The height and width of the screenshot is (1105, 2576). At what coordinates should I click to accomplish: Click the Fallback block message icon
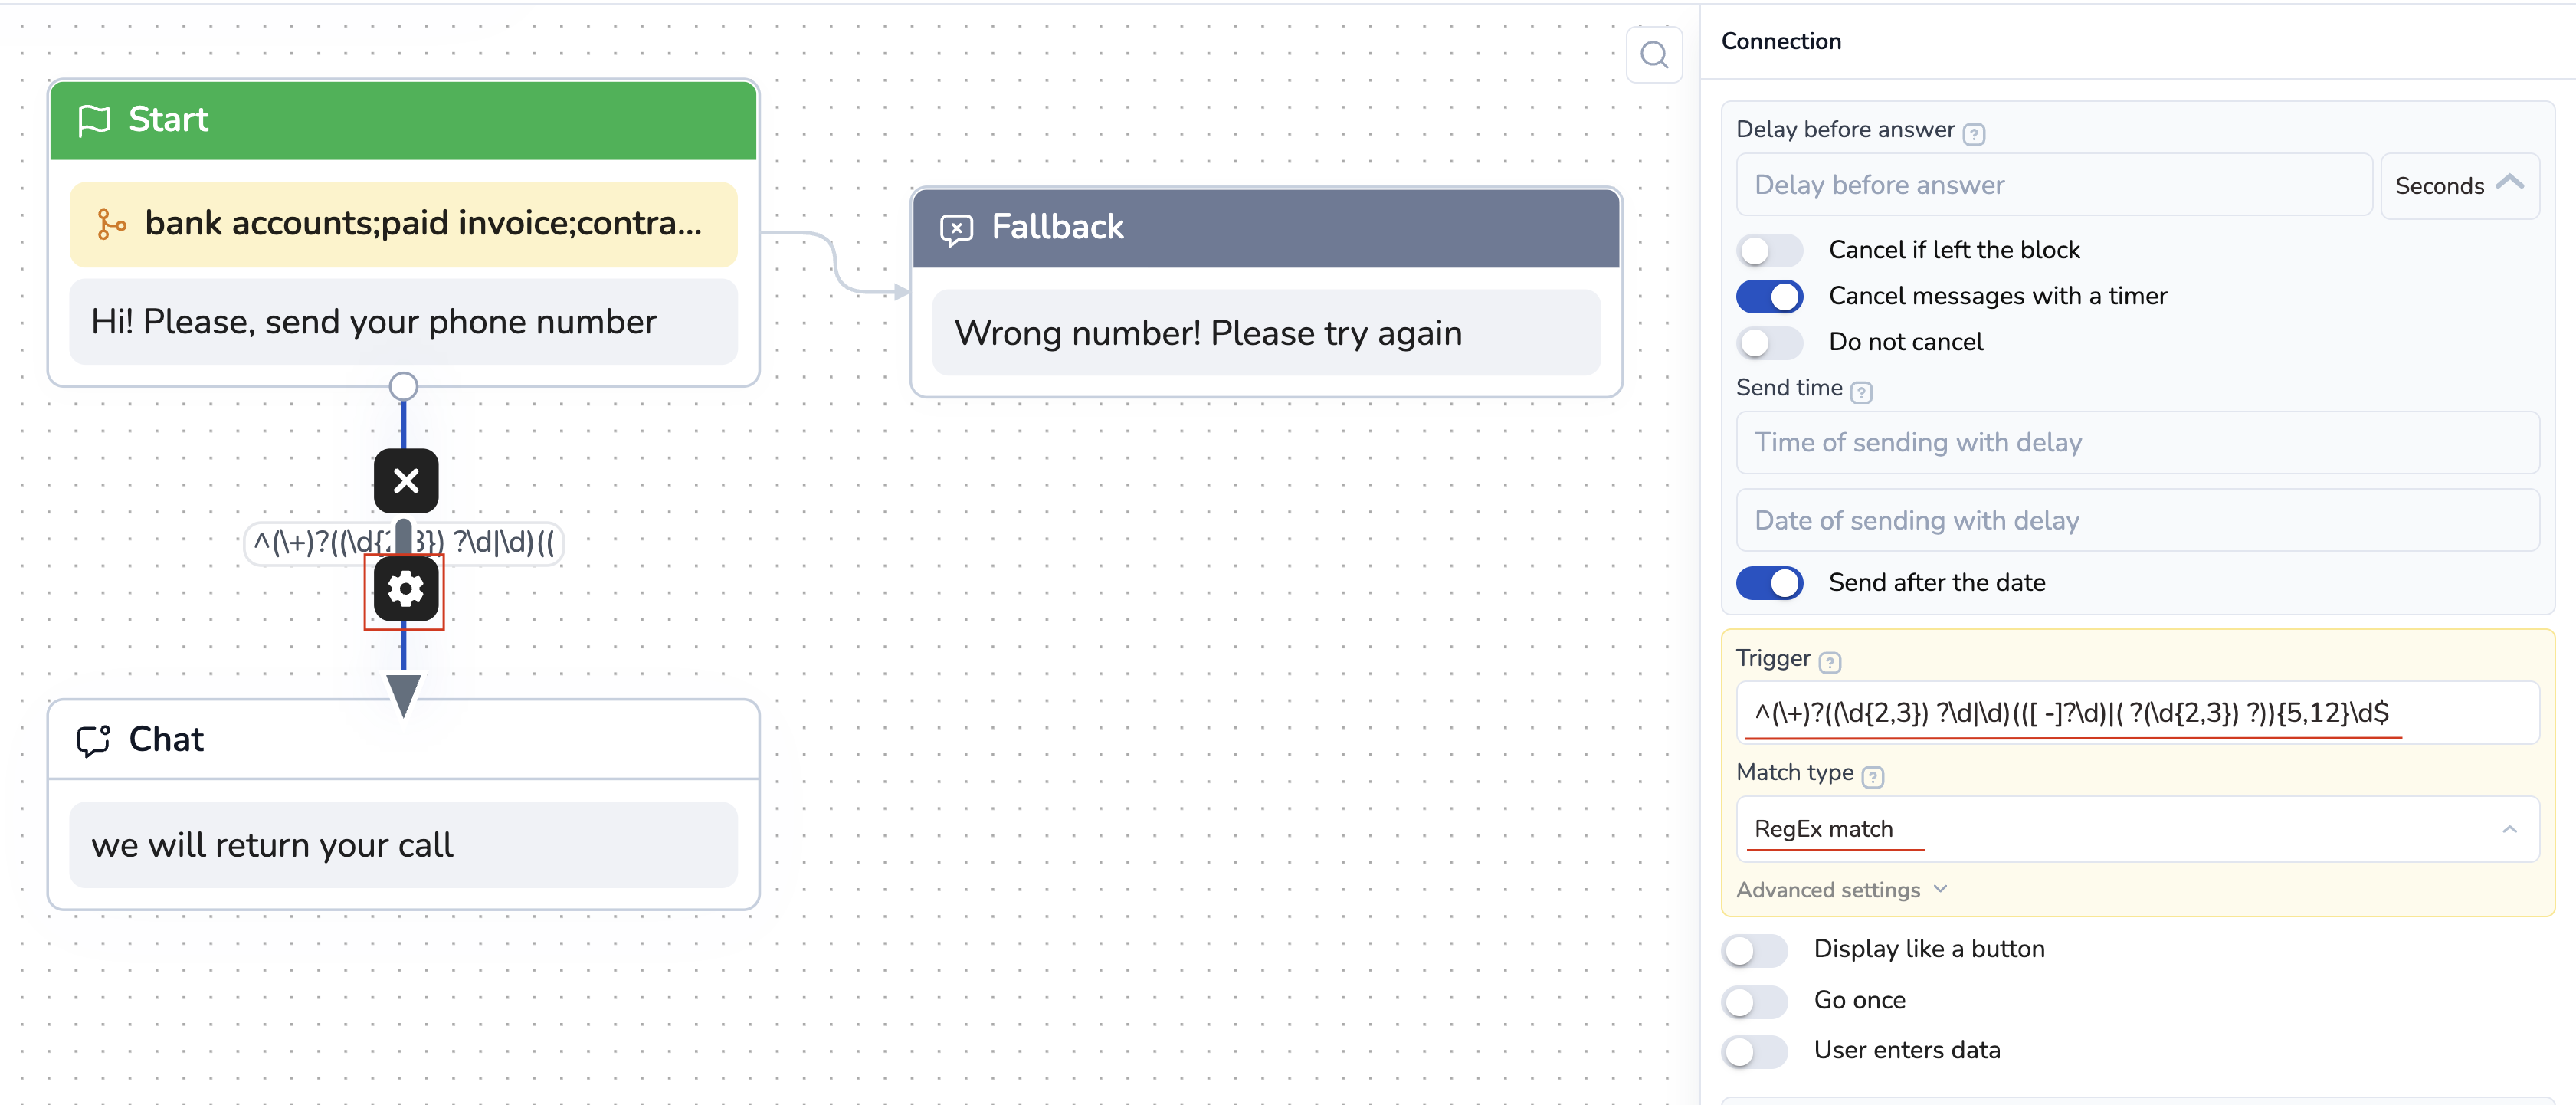click(x=956, y=229)
